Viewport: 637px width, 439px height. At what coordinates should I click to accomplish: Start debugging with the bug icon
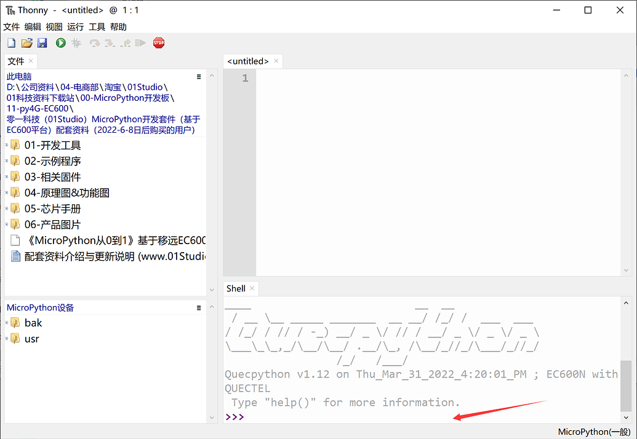pos(76,42)
